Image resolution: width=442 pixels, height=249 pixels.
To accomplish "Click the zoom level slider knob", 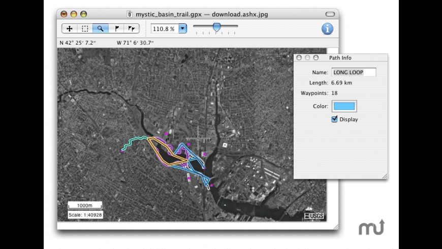I will tap(217, 27).
